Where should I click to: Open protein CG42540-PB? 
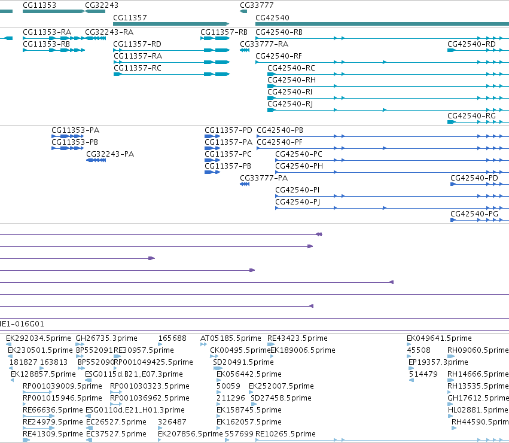pyautogui.click(x=280, y=130)
